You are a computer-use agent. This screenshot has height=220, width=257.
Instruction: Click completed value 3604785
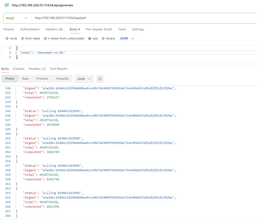pos(53,152)
